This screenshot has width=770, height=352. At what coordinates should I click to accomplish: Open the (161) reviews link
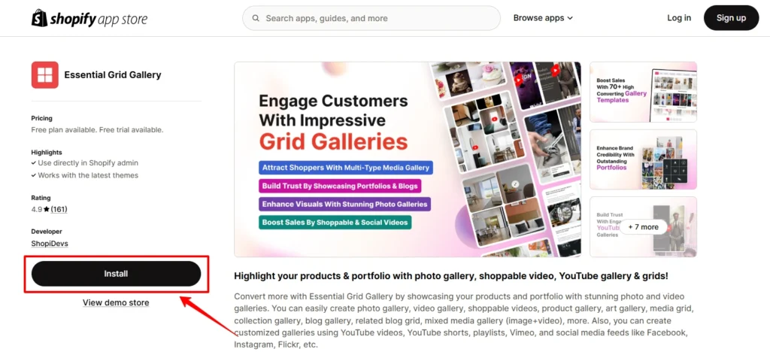[x=59, y=210]
